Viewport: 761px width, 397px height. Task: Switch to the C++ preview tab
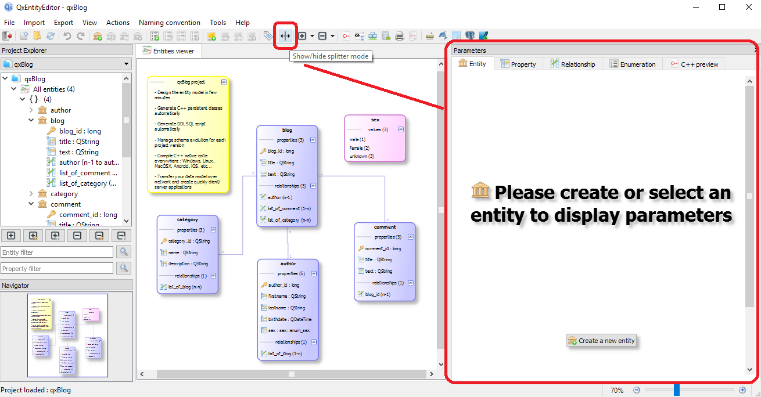pyautogui.click(x=694, y=64)
